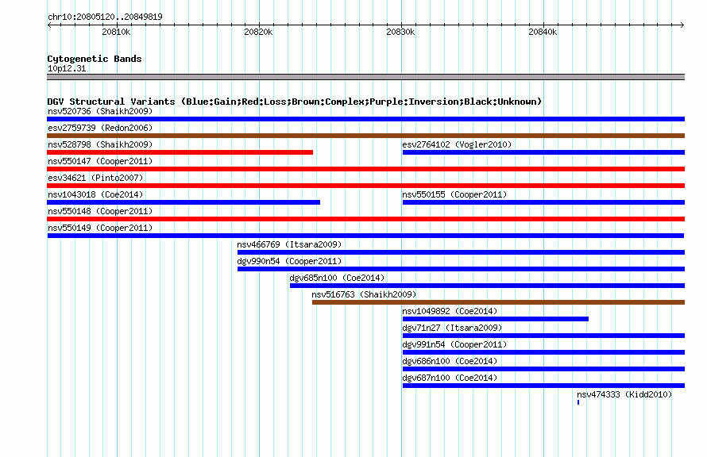Click the blue dgv687n100 gain bar

point(543,386)
